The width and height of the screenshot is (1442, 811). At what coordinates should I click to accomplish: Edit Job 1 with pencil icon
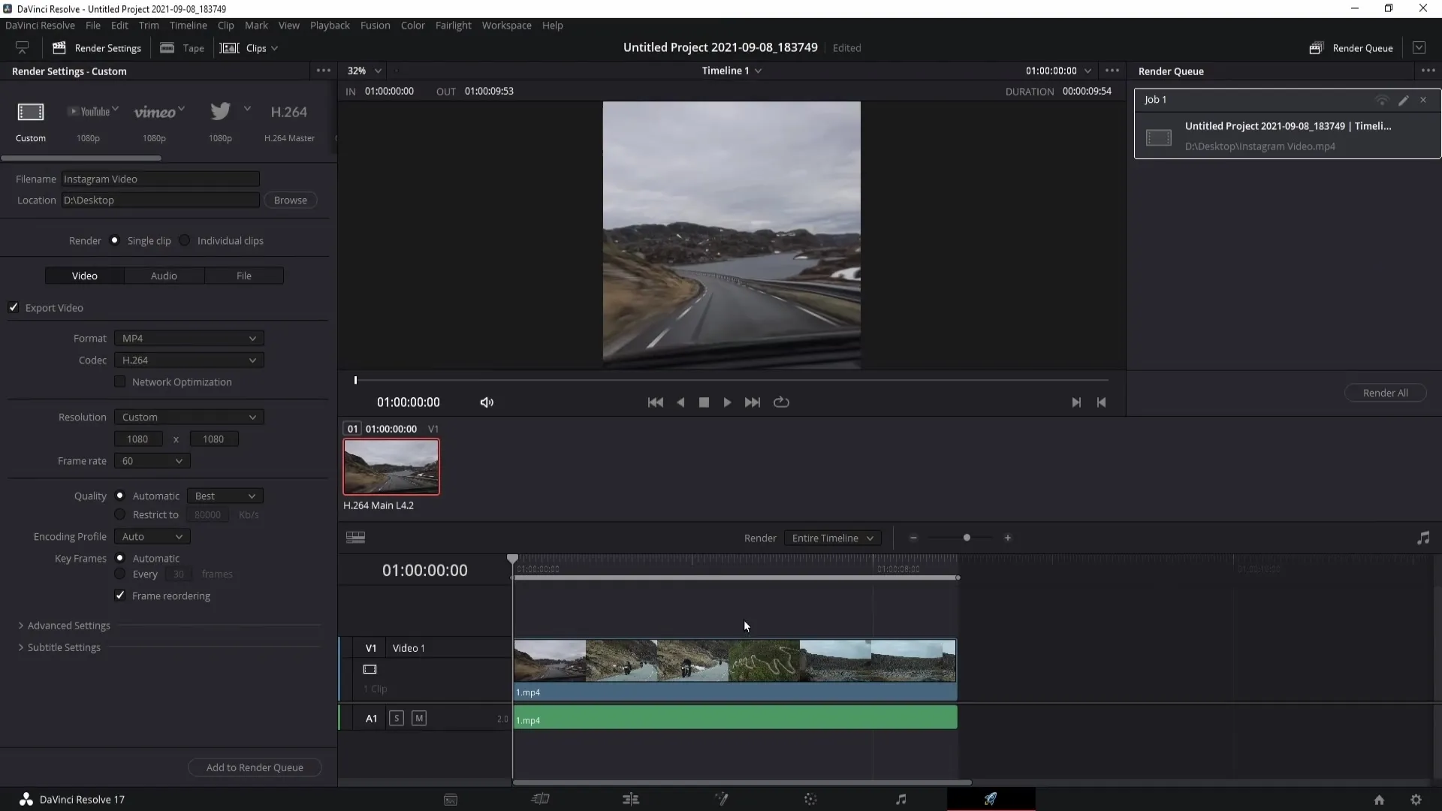click(1403, 100)
